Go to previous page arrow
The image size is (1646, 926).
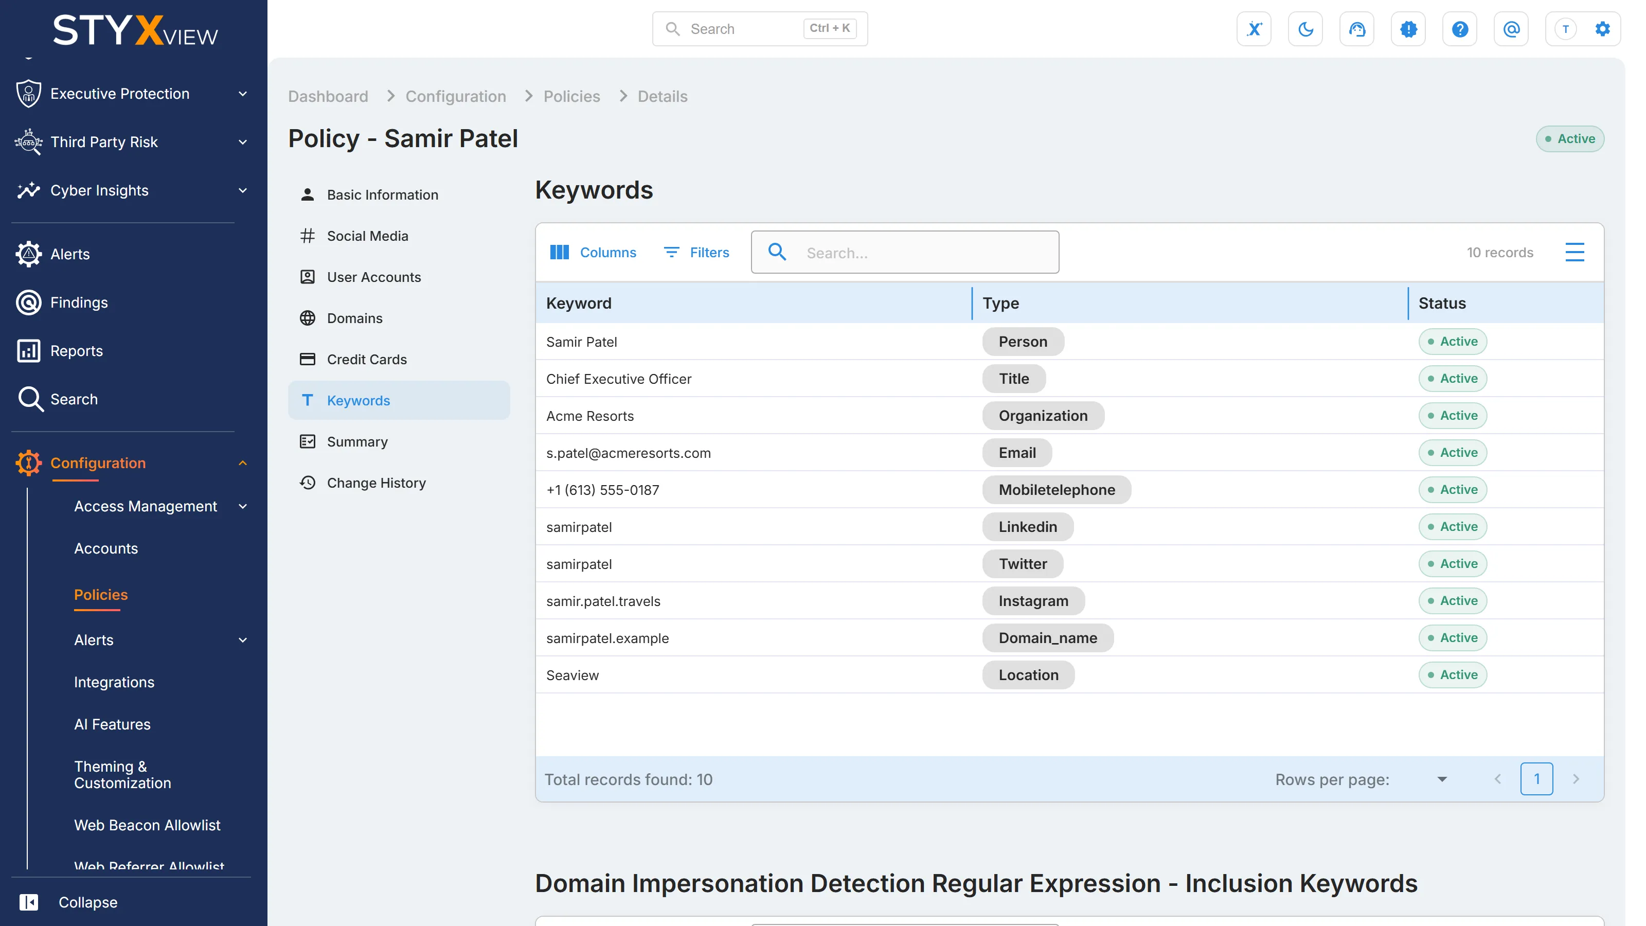[1498, 779]
